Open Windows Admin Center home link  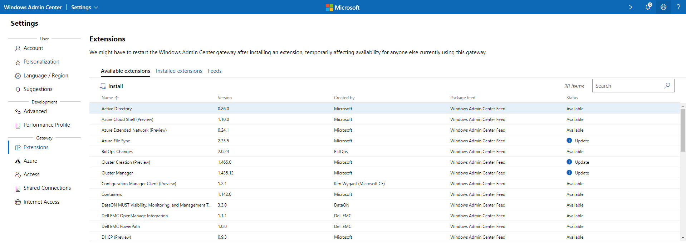click(x=33, y=7)
